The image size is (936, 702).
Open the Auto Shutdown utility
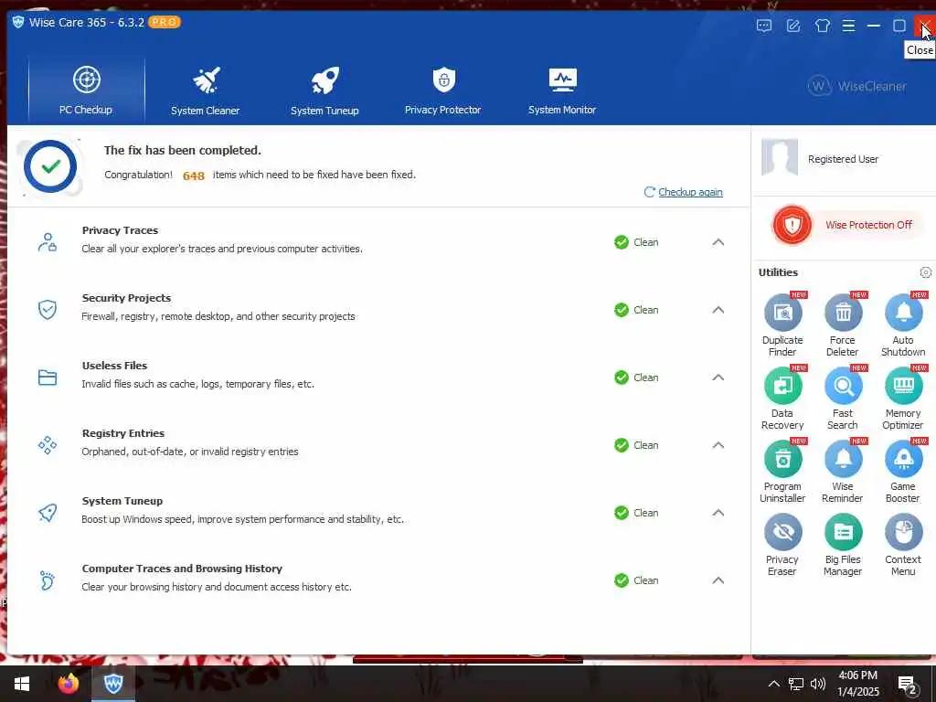pyautogui.click(x=903, y=326)
